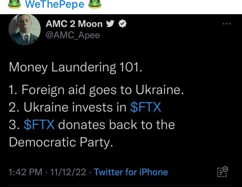Screen dimensions: 242x187
Task: Open the @AMC_Apee handle
Action: point(73,35)
